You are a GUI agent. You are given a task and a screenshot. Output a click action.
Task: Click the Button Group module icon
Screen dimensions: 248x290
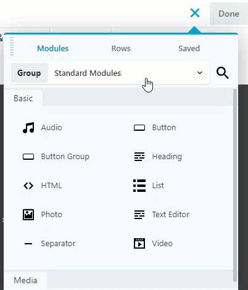point(28,157)
